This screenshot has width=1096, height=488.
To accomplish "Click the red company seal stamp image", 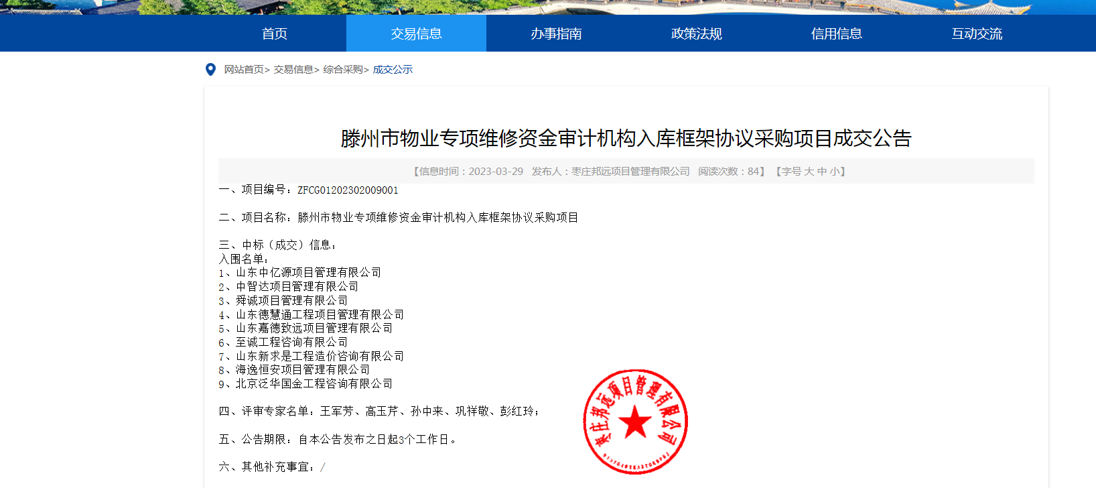I will [x=635, y=422].
